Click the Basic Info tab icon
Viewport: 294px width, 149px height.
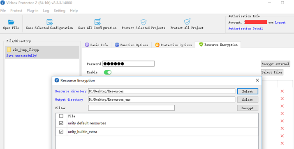click(87, 45)
